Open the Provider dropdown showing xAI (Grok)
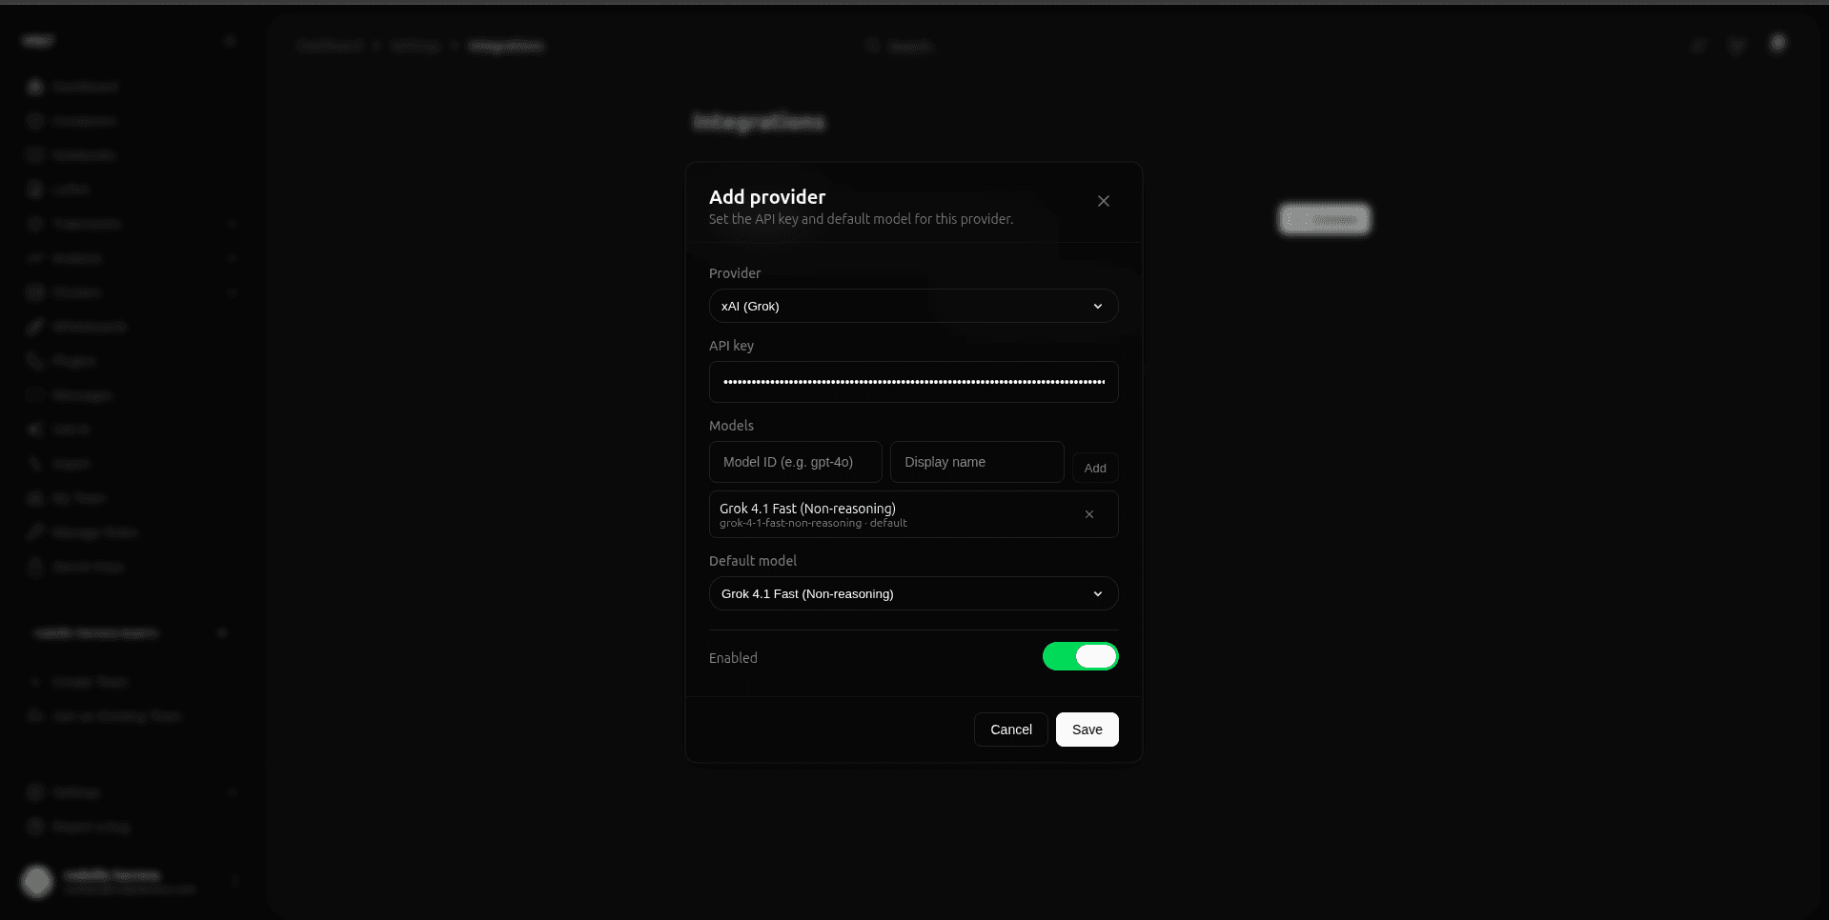The image size is (1829, 920). pos(912,306)
